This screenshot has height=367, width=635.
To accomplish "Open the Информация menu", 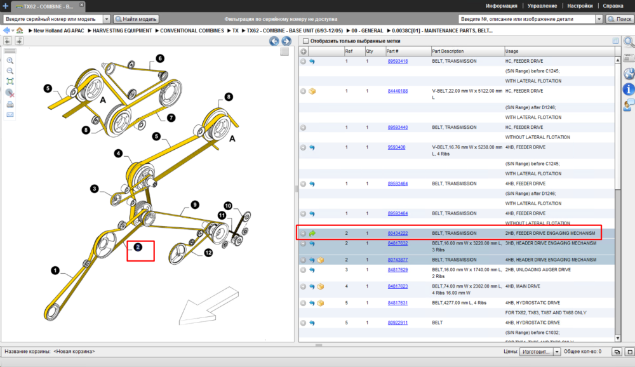I will pyautogui.click(x=502, y=6).
